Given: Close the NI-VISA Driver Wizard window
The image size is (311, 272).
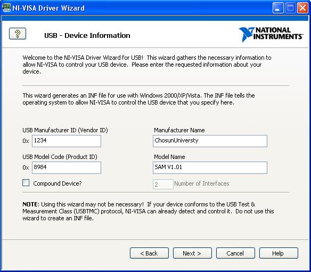Looking at the screenshot, I should [x=302, y=8].
